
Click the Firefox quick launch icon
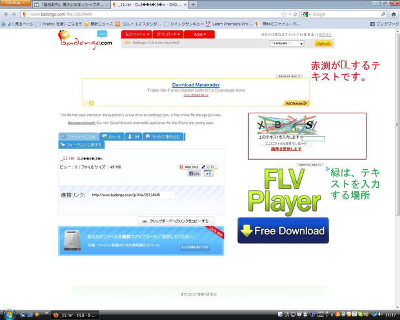[x=37, y=315]
